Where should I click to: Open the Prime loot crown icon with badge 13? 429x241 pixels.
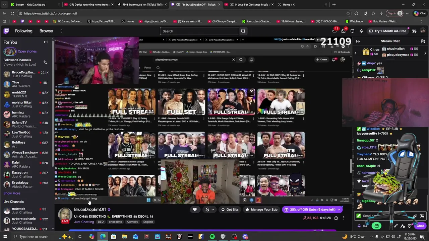(x=334, y=31)
